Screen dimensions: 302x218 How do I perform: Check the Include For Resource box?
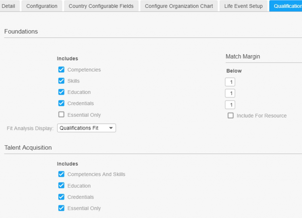pyautogui.click(x=231, y=115)
